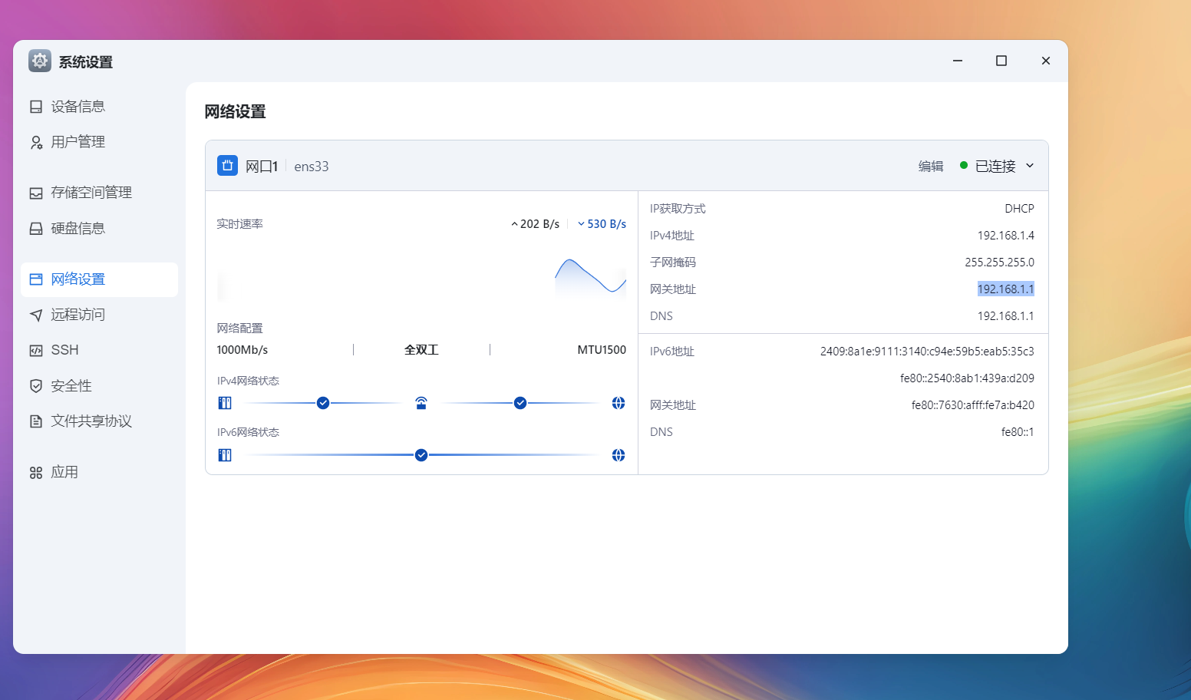
Task: Click the IPv4 status globe icon
Action: [619, 403]
